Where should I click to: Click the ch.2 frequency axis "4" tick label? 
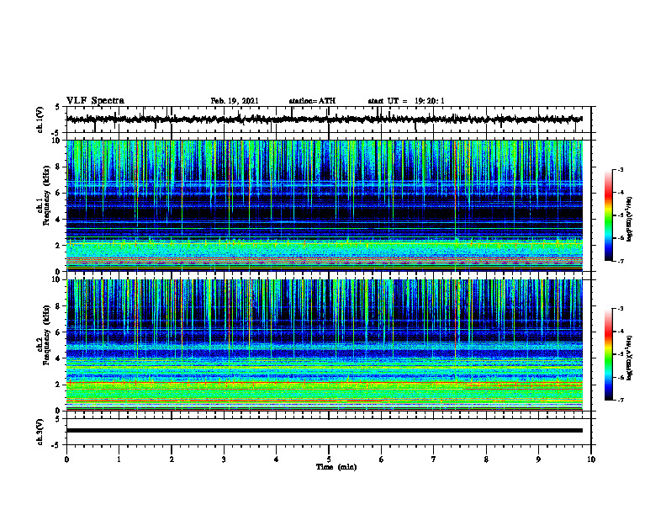tap(58, 358)
